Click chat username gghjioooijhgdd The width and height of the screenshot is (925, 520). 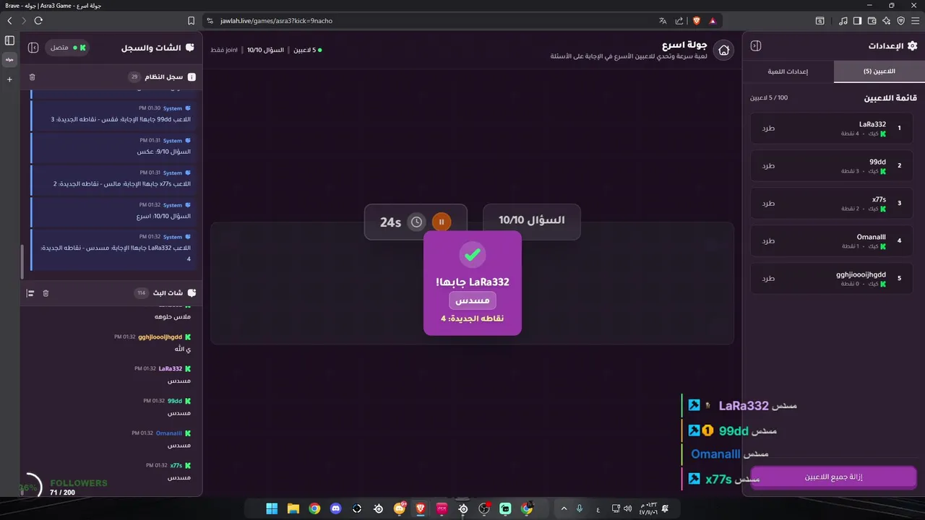point(160,337)
